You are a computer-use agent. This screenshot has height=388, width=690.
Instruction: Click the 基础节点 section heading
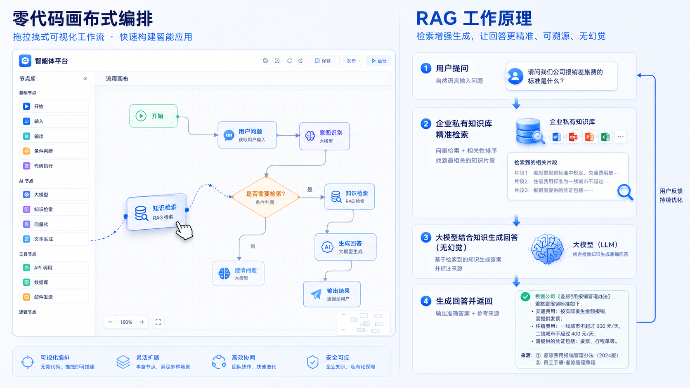[x=28, y=93]
